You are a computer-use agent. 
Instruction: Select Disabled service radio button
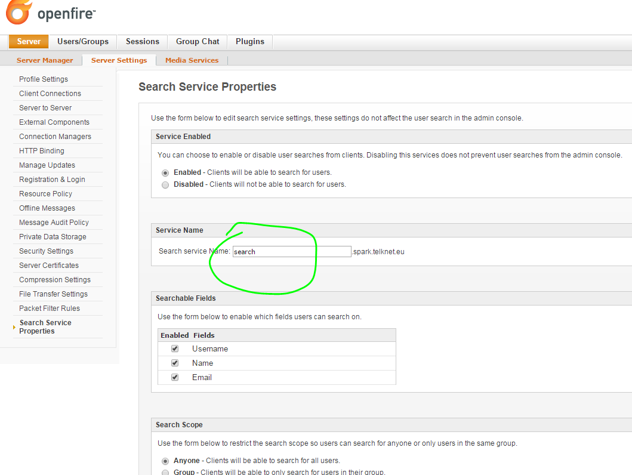click(x=165, y=185)
